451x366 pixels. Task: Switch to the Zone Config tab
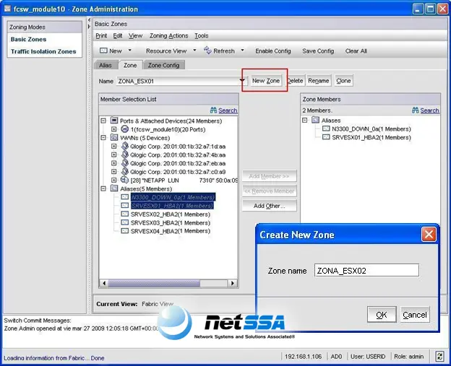[163, 65]
